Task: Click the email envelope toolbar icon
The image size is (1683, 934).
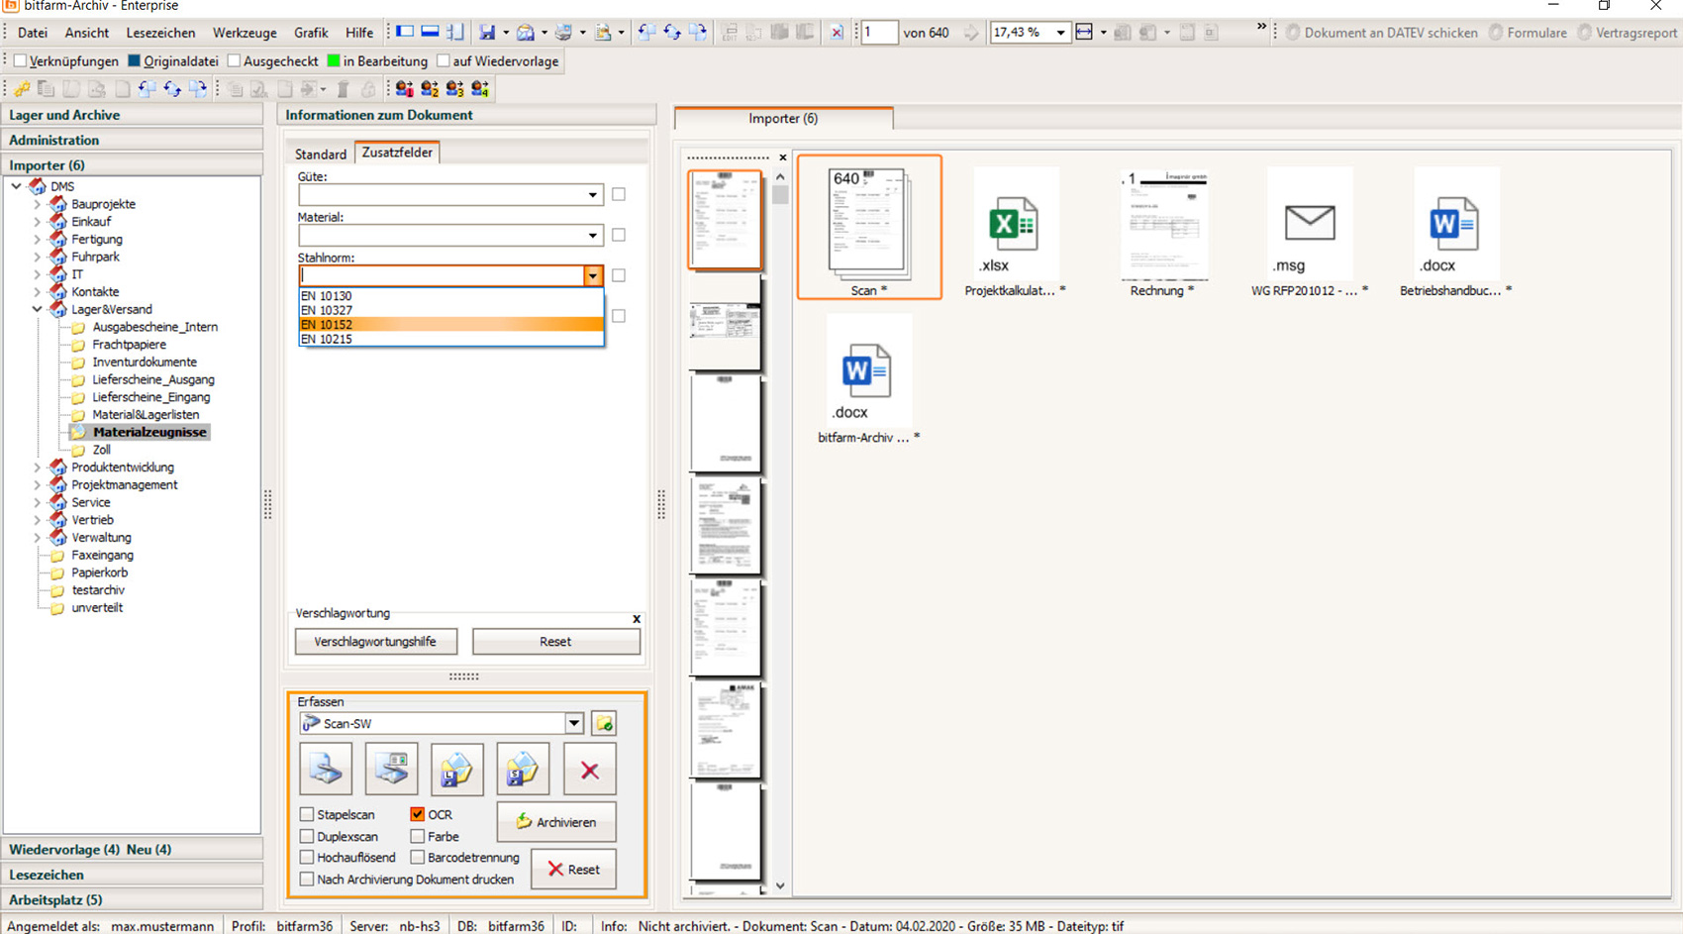Action: pos(526,33)
